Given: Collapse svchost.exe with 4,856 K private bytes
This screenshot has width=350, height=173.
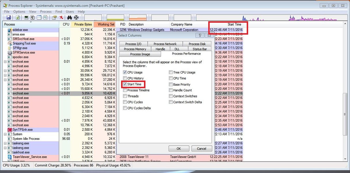Looking at the screenshot, I should 5,61.
